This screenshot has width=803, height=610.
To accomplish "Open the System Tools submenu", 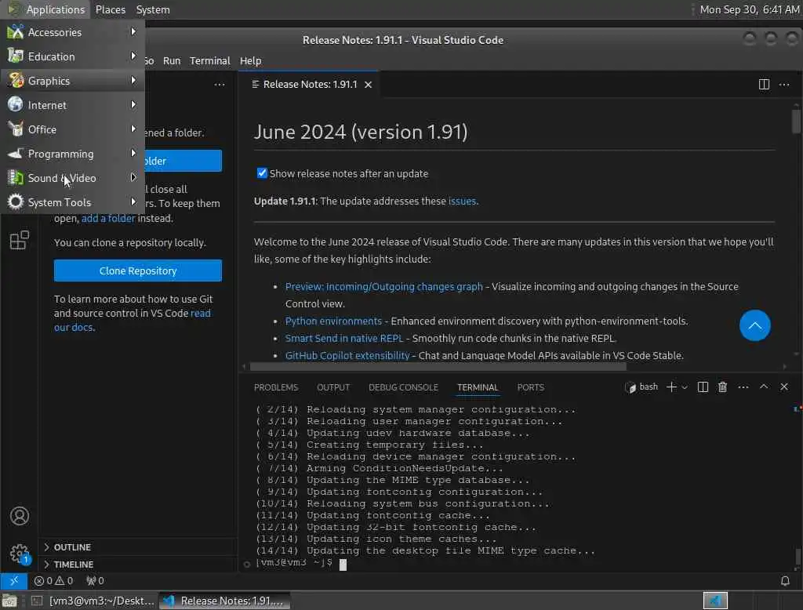I will pos(73,202).
